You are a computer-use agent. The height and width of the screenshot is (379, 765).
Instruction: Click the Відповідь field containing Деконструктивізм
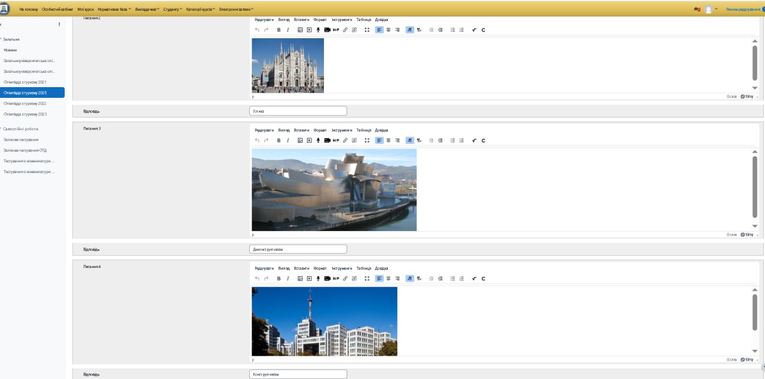pyautogui.click(x=298, y=249)
